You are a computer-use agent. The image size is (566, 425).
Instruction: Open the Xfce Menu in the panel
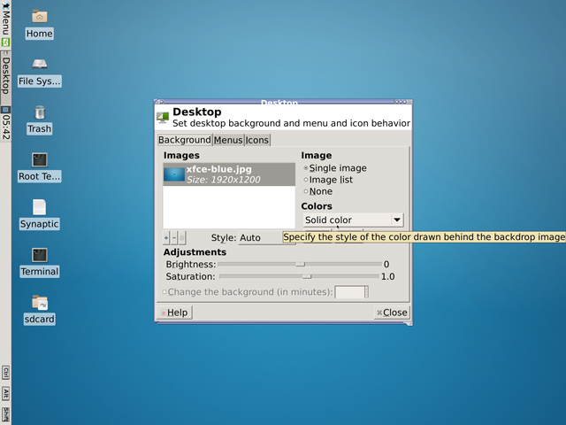coord(5,19)
